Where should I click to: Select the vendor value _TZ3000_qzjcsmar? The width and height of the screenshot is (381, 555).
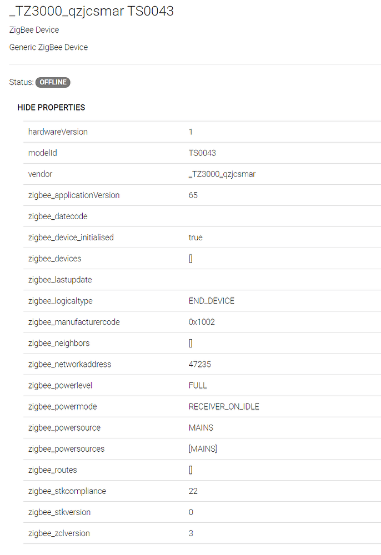pos(222,174)
